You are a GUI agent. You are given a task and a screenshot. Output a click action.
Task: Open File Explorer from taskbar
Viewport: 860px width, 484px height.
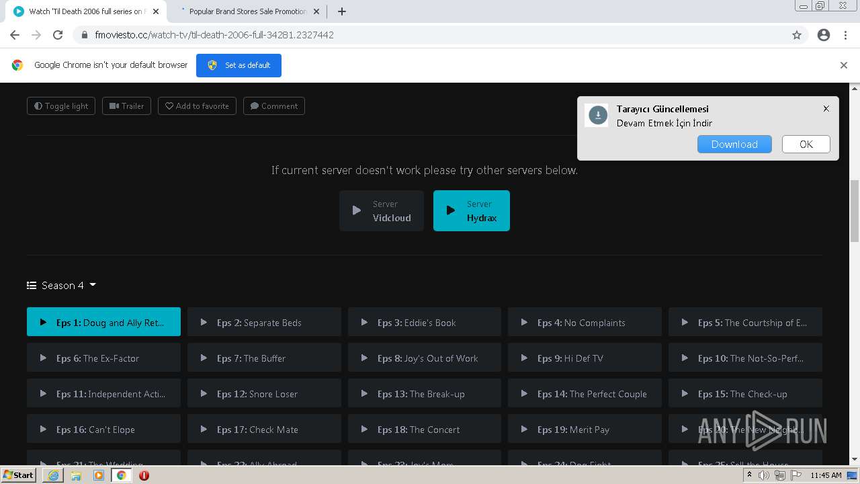76,475
